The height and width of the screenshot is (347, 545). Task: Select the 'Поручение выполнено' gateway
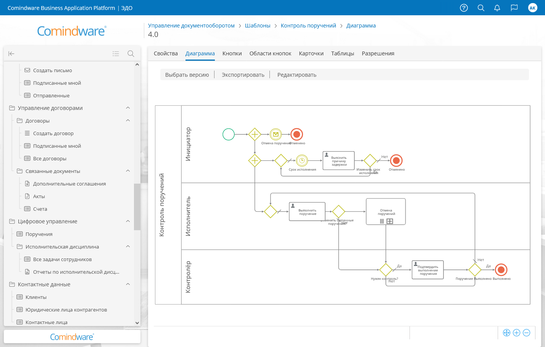[475, 270]
